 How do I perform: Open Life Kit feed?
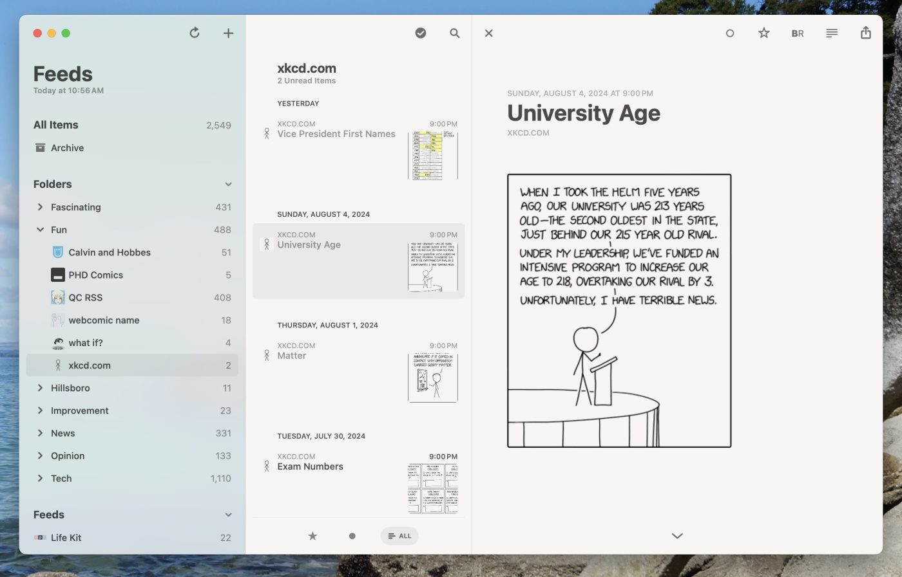pos(132,538)
